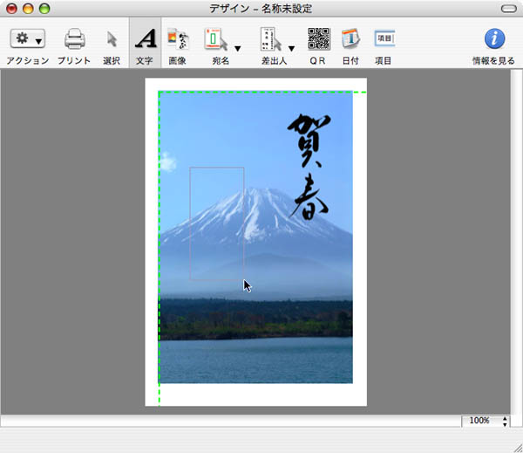Click the empty text box over the mountain
The width and height of the screenshot is (523, 453).
(216, 223)
